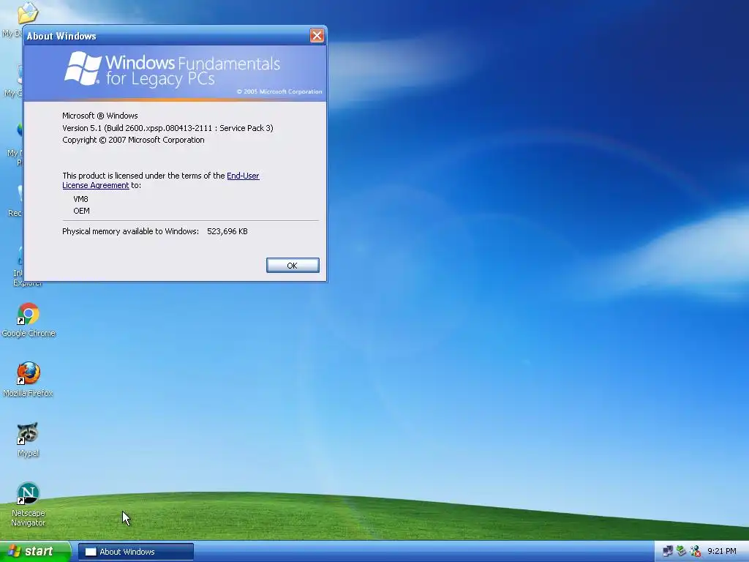Click About Windows taskbar button
Screen dimensions: 749x562
[135, 552]
